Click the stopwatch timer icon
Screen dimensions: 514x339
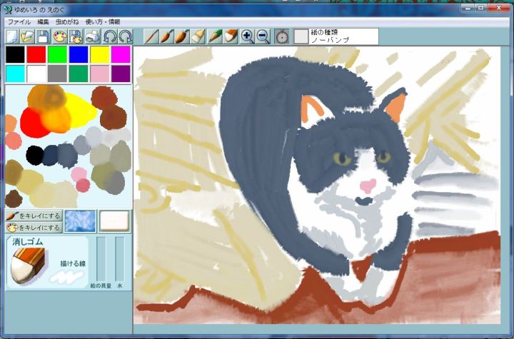pyautogui.click(x=283, y=36)
